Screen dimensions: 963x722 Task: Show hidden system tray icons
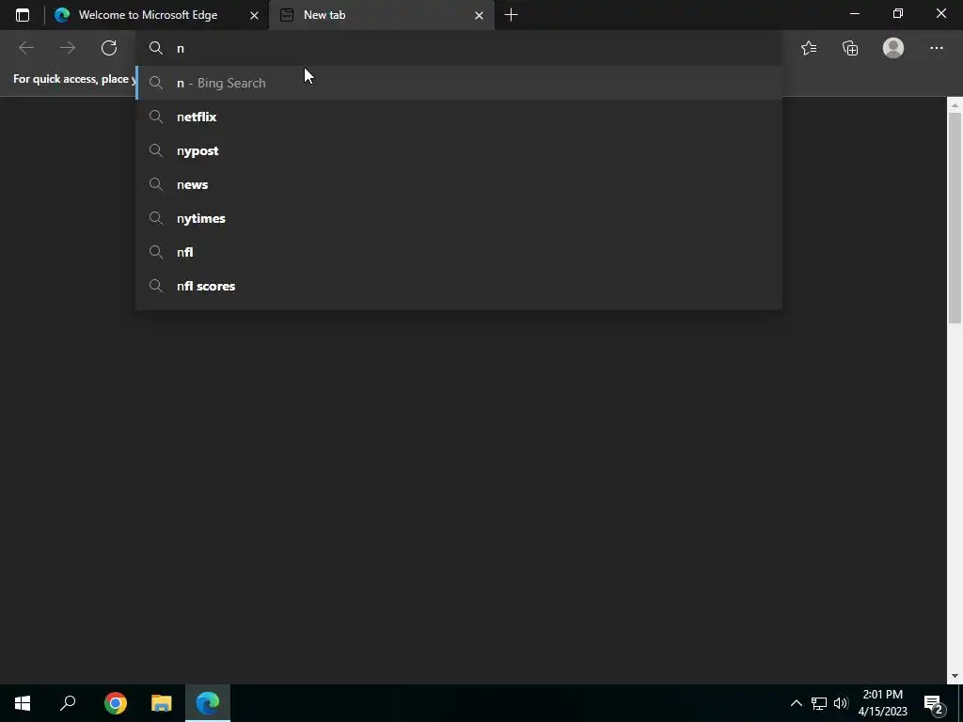(x=796, y=703)
